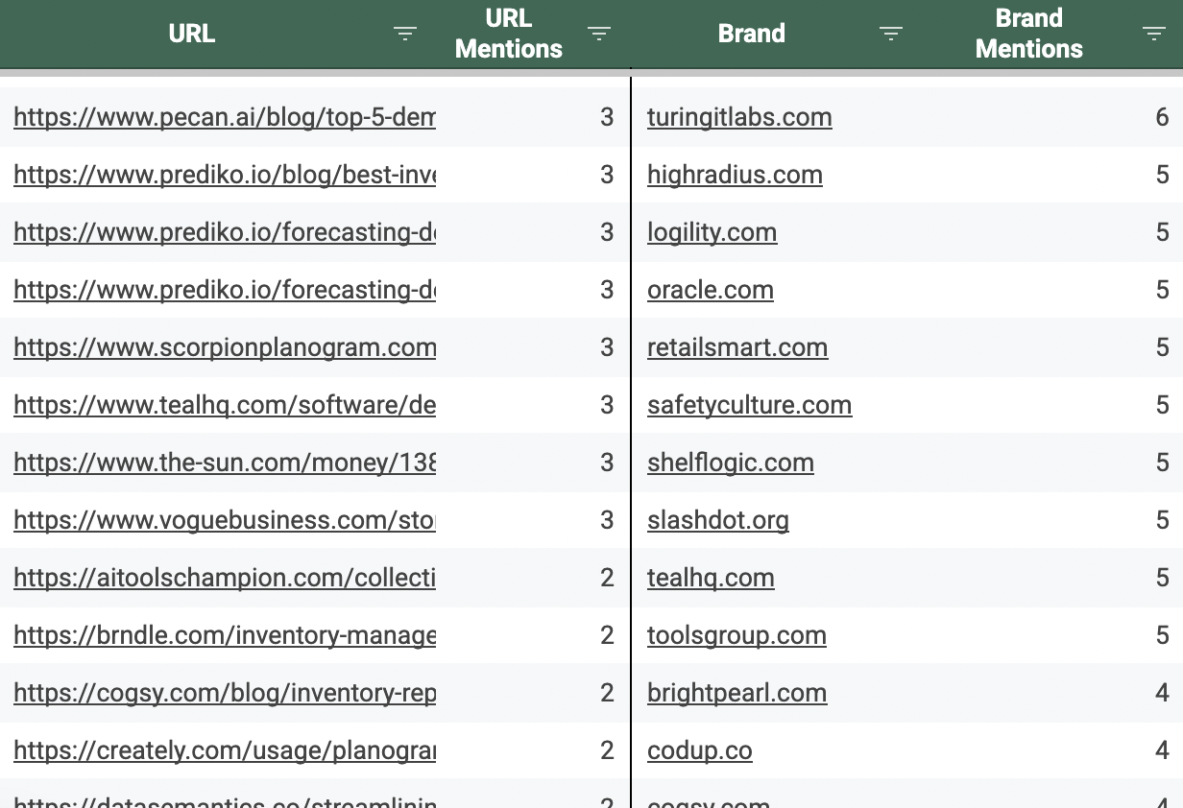Viewport: 1183px width, 808px height.
Task: Follow the brightpearl.com brand link
Action: pyautogui.click(x=736, y=693)
